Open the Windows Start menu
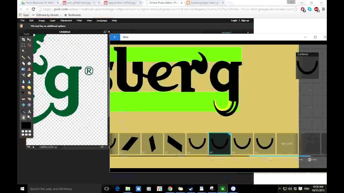 click(22, 189)
